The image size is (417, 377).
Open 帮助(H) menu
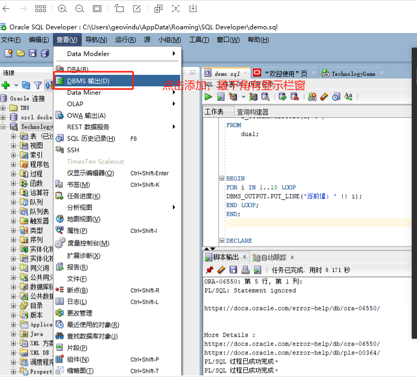(x=258, y=40)
